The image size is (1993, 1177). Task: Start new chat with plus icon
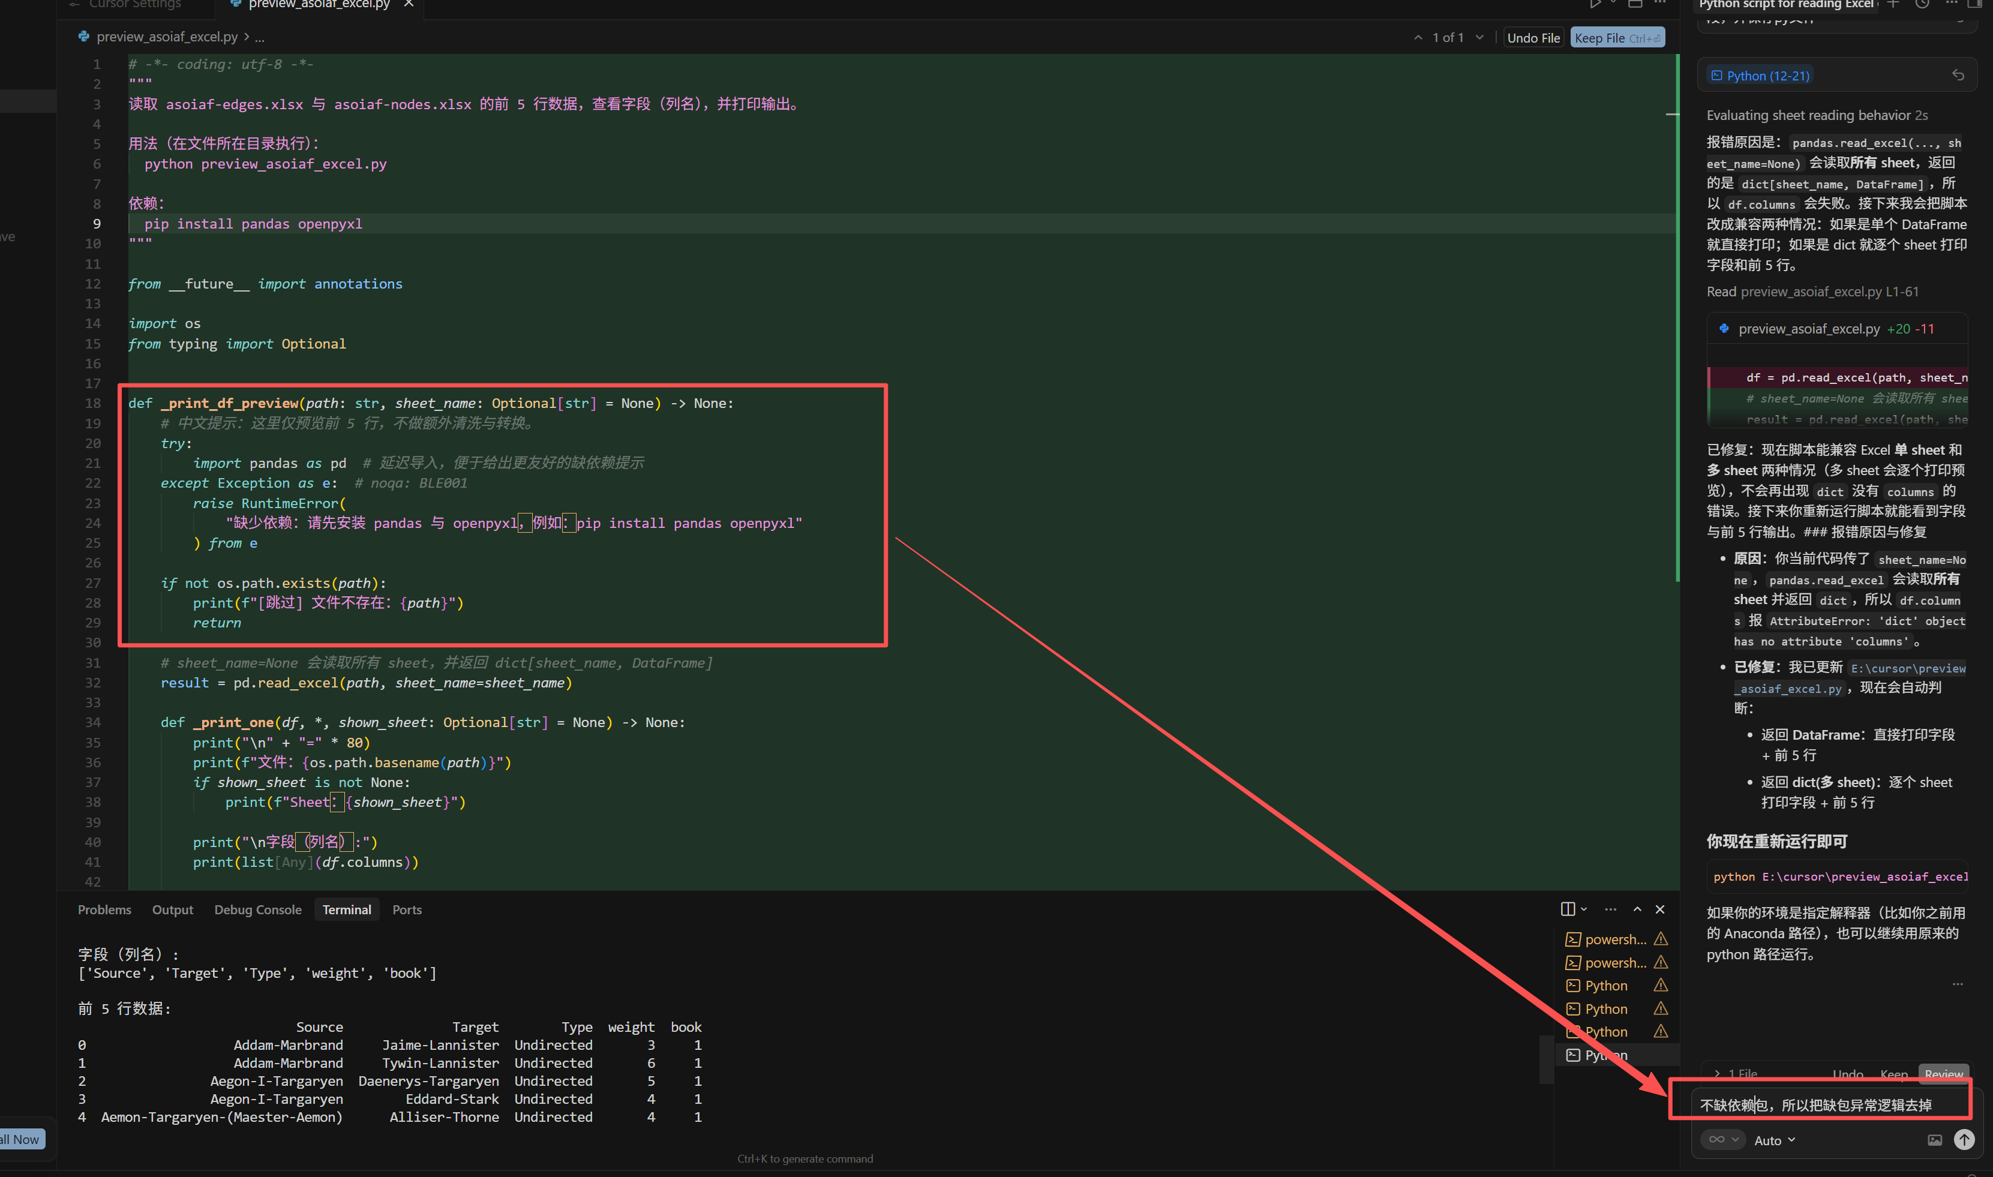tap(1893, 4)
